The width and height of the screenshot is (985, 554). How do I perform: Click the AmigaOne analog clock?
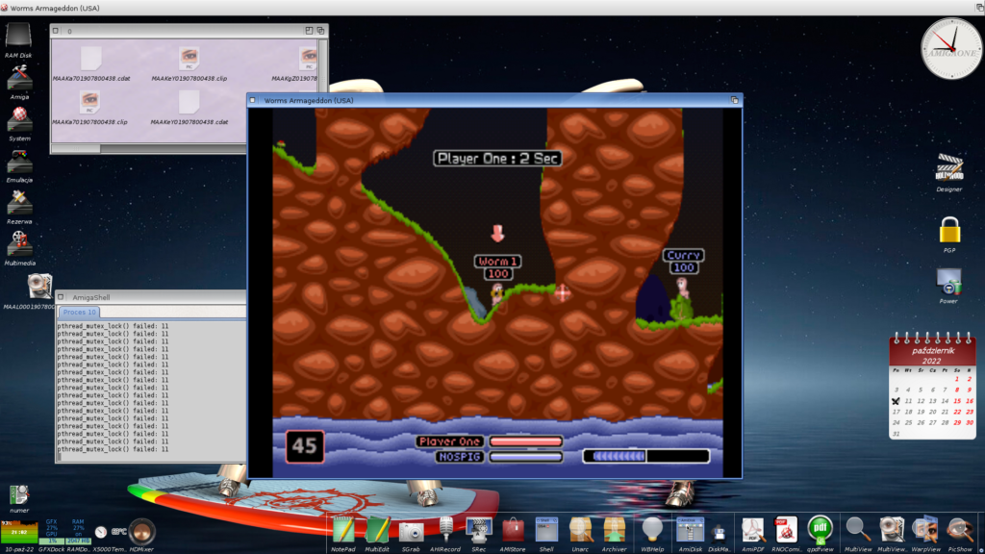tap(951, 48)
